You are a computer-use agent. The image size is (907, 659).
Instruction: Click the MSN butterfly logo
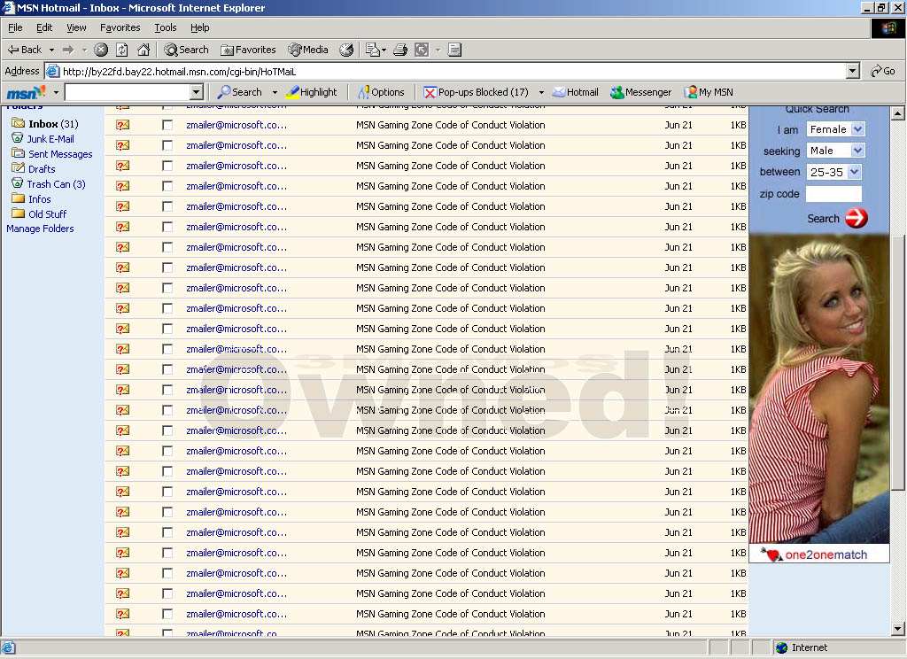pos(26,92)
